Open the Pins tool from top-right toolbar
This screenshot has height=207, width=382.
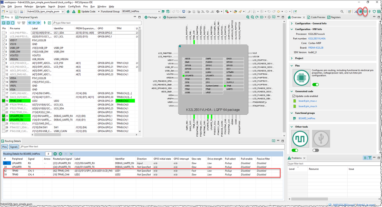click(360, 11)
